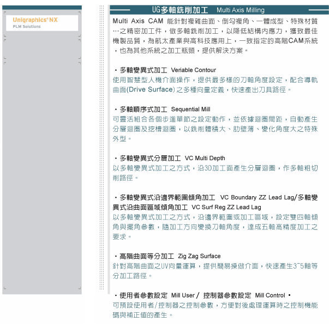The height and width of the screenshot is (328, 329).
Task: Click the text 'VC Surf Reg ZZ Lead Lag'
Action: point(226,207)
